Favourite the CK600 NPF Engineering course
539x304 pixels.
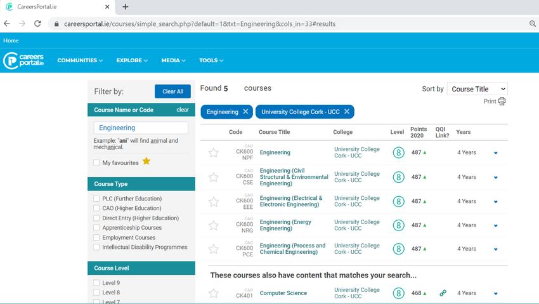(214, 153)
